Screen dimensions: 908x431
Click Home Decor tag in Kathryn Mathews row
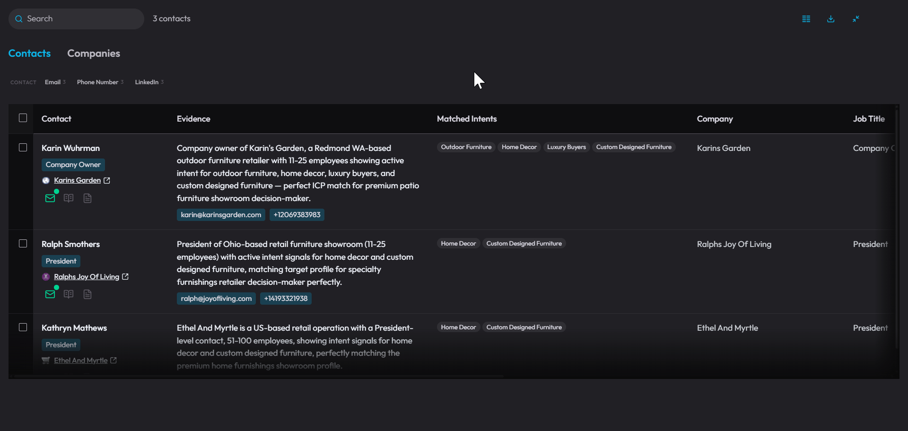click(x=458, y=327)
